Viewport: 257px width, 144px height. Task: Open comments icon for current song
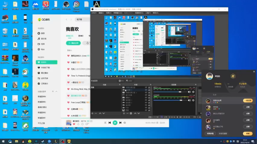click(x=87, y=124)
